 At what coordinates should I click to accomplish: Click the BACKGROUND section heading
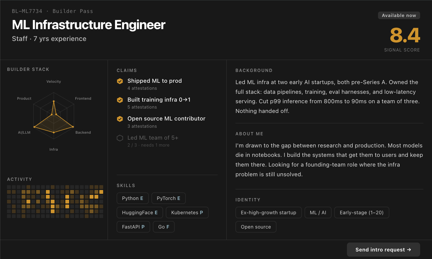pos(254,71)
